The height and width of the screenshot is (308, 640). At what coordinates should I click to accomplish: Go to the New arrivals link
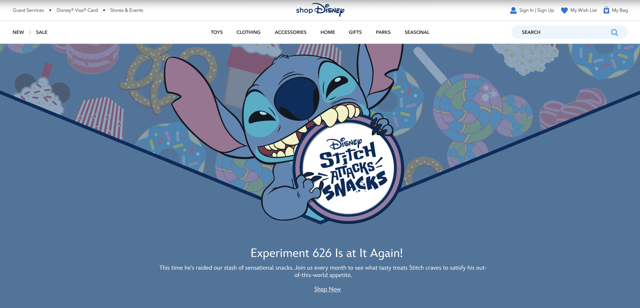pyautogui.click(x=18, y=32)
